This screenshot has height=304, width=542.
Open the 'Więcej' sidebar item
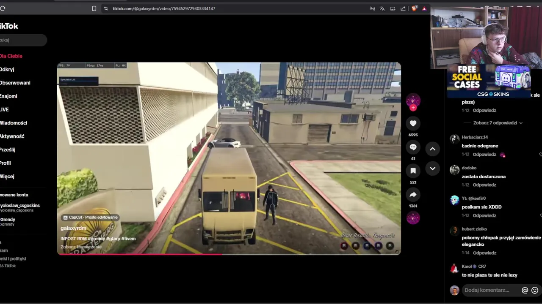[x=7, y=176]
